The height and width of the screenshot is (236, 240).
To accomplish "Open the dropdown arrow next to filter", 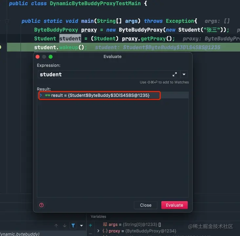I will pos(81,226).
